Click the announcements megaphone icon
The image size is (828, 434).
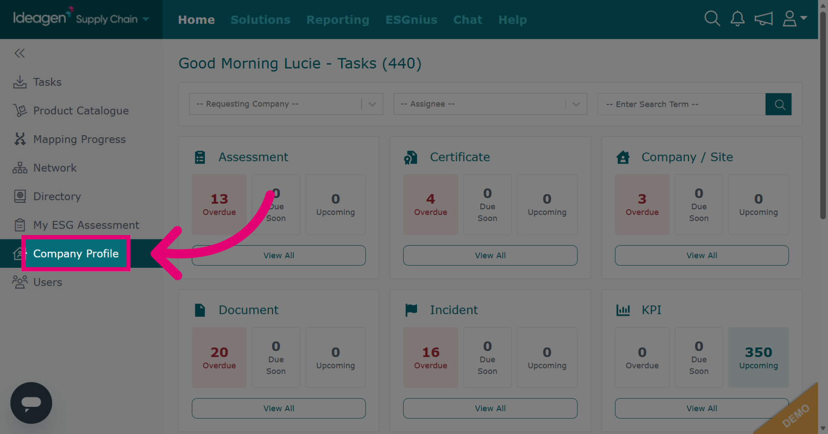tap(763, 19)
